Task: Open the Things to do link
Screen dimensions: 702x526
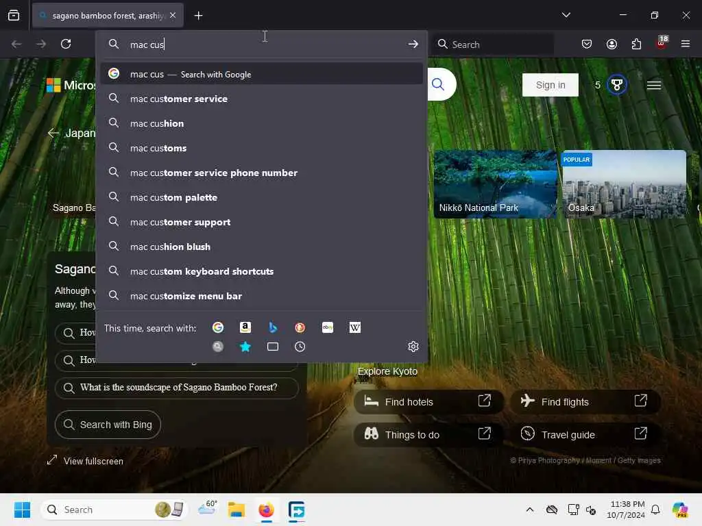Action: 429,434
